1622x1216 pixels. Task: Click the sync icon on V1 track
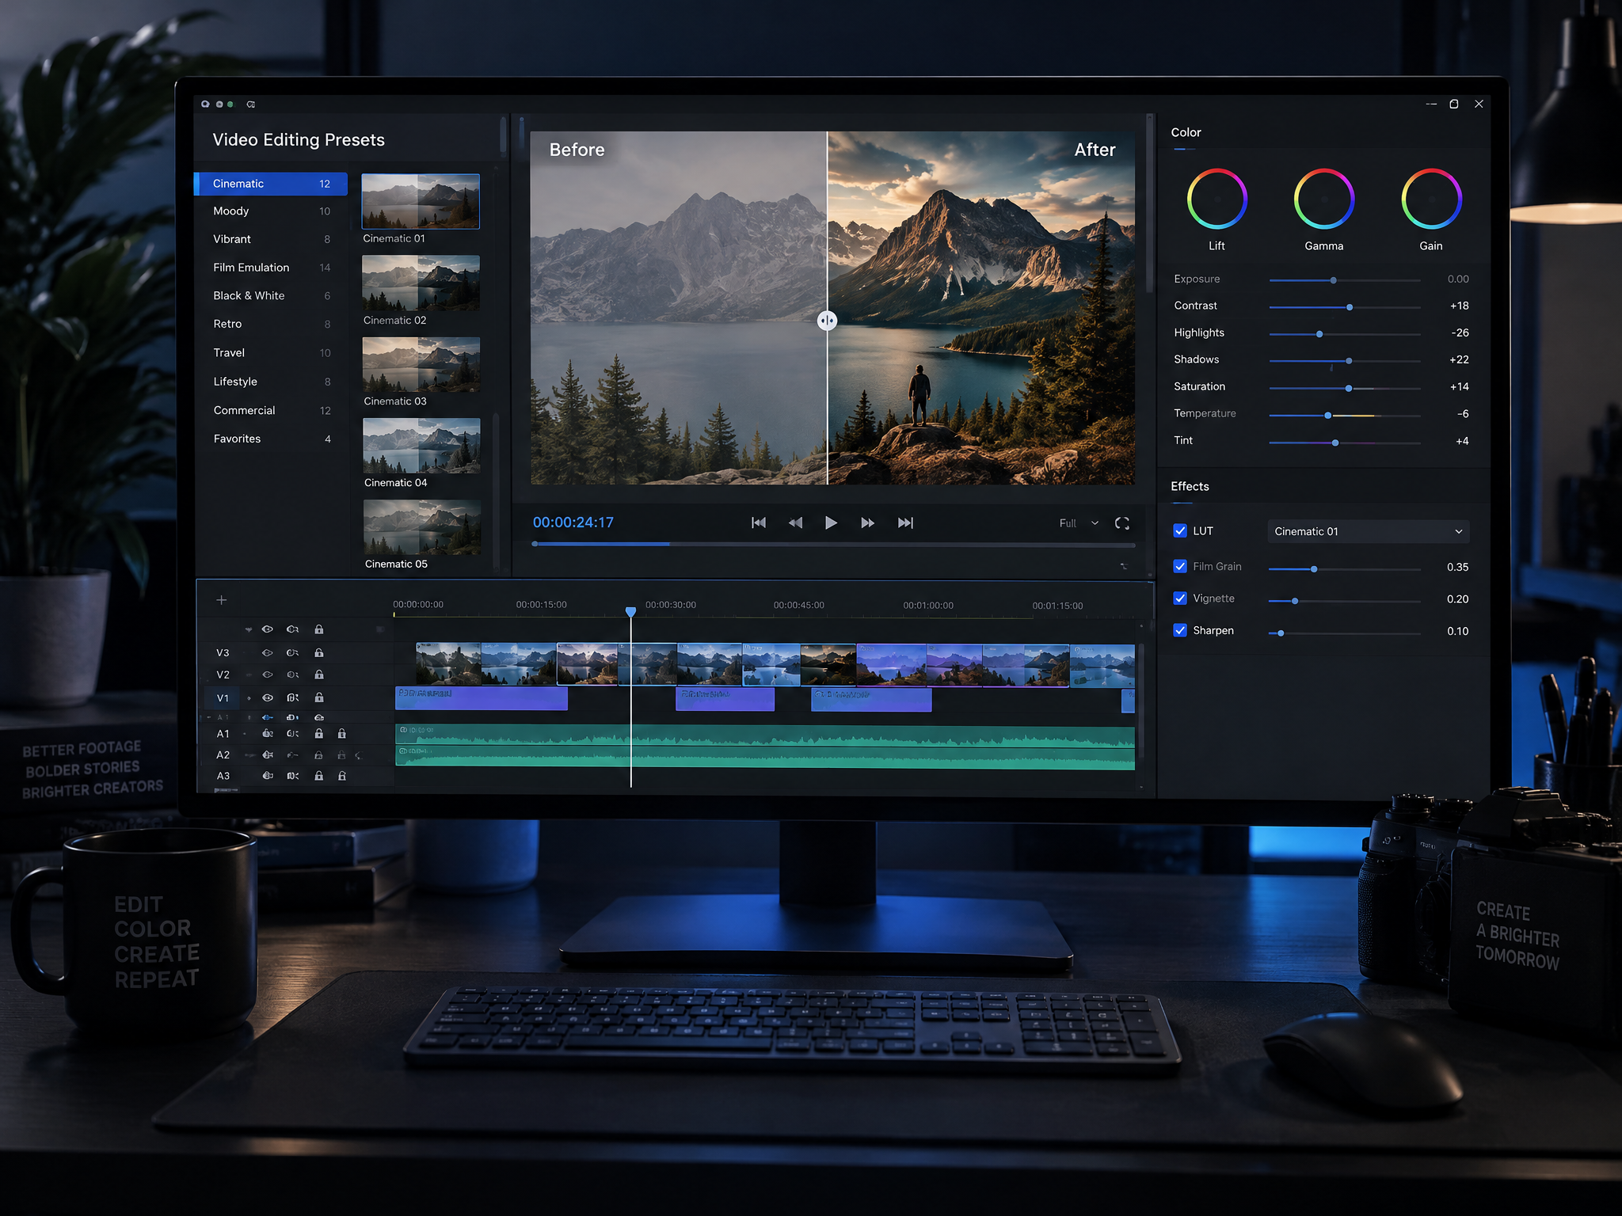pos(292,697)
